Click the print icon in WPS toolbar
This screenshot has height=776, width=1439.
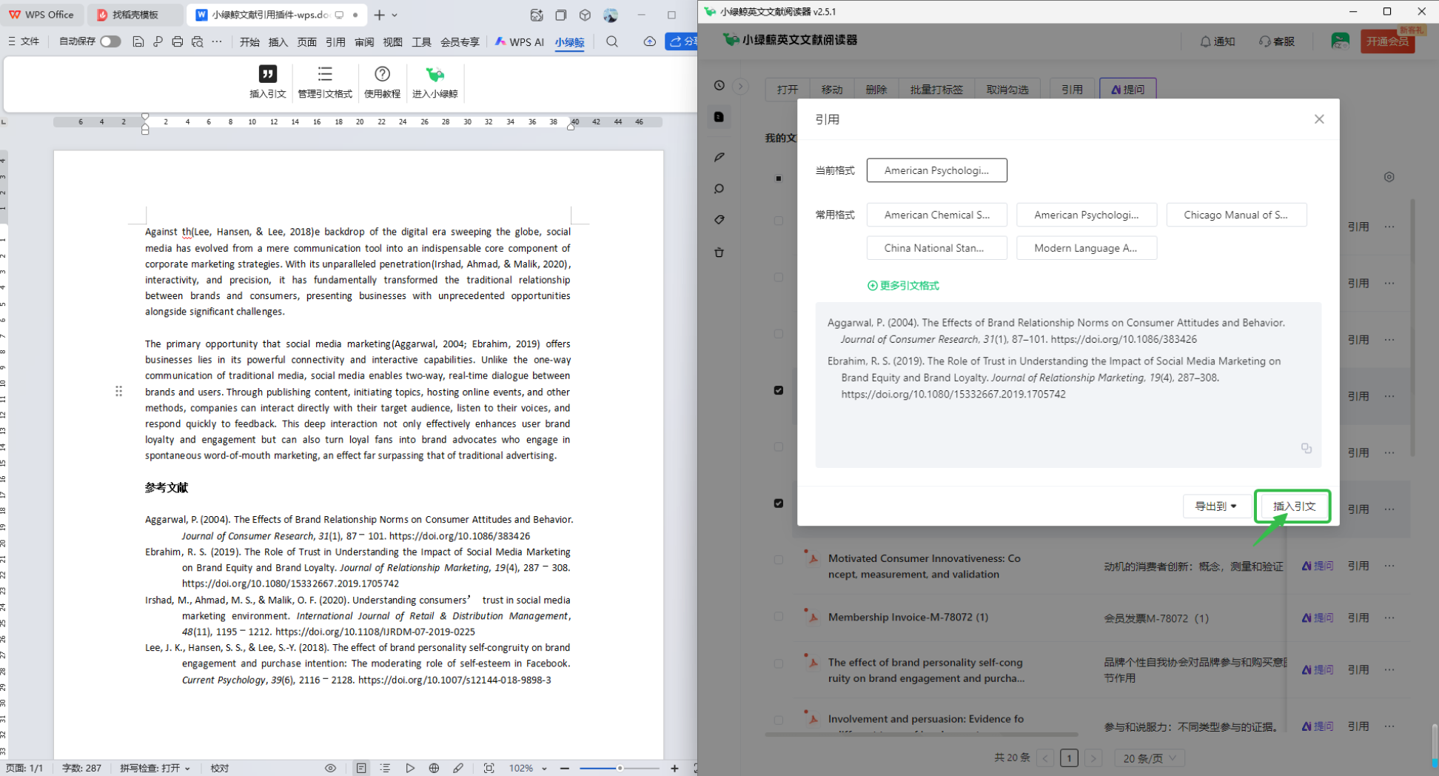177,41
